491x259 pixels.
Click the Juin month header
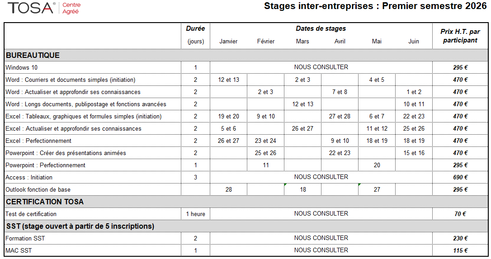click(x=414, y=41)
